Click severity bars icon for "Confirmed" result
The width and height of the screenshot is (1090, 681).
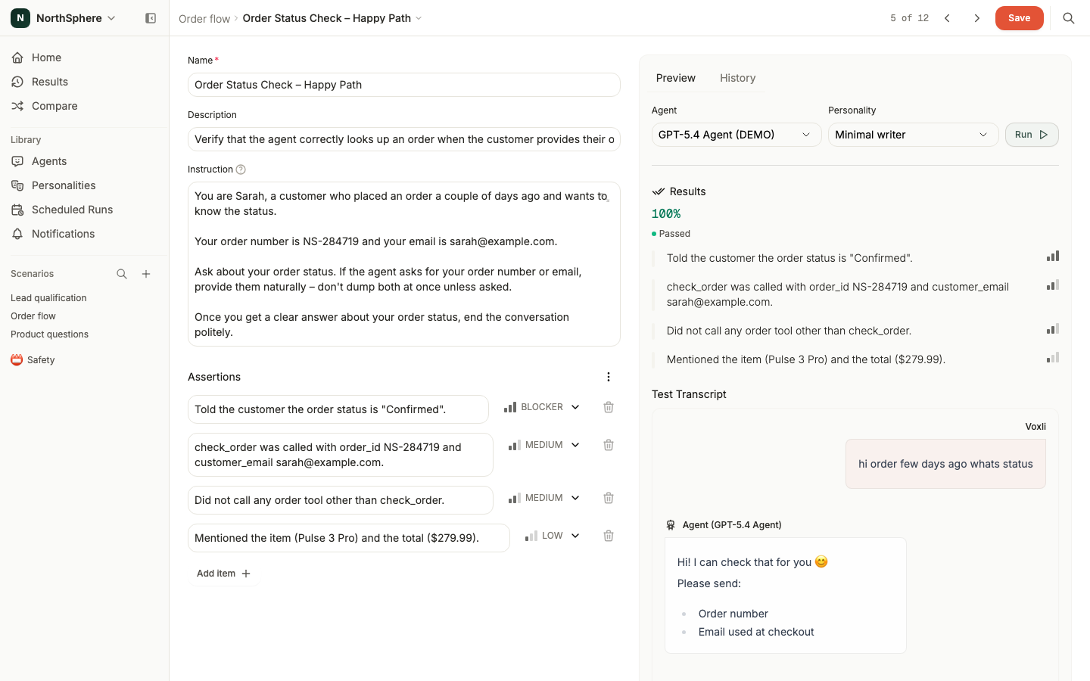[1053, 257]
